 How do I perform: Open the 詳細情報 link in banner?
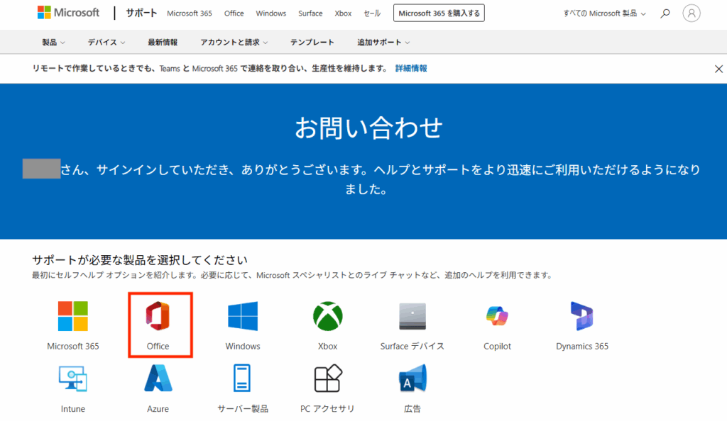tap(411, 69)
